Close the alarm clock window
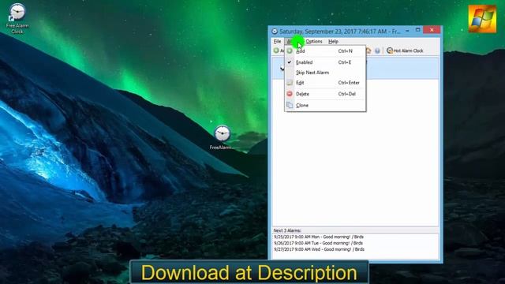This screenshot has width=505, height=284. coord(432,30)
